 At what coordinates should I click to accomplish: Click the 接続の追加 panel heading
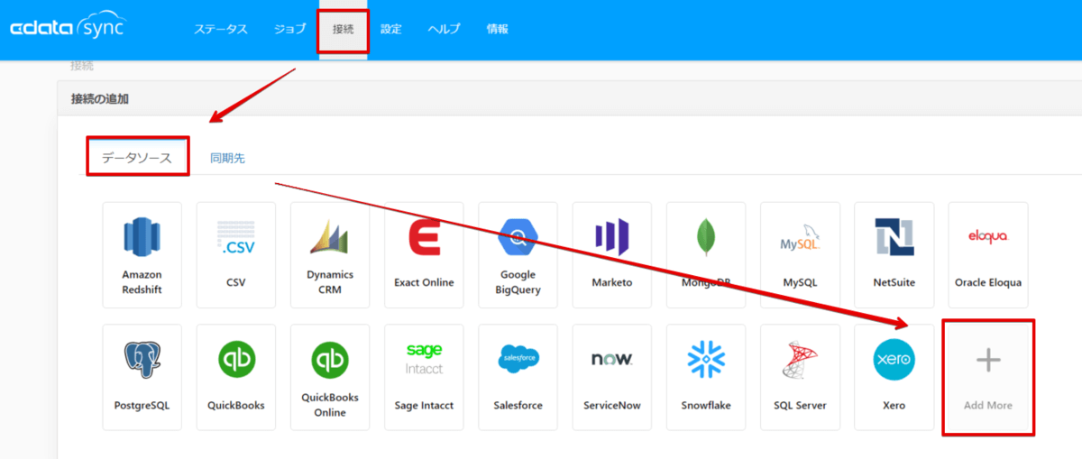[x=100, y=98]
